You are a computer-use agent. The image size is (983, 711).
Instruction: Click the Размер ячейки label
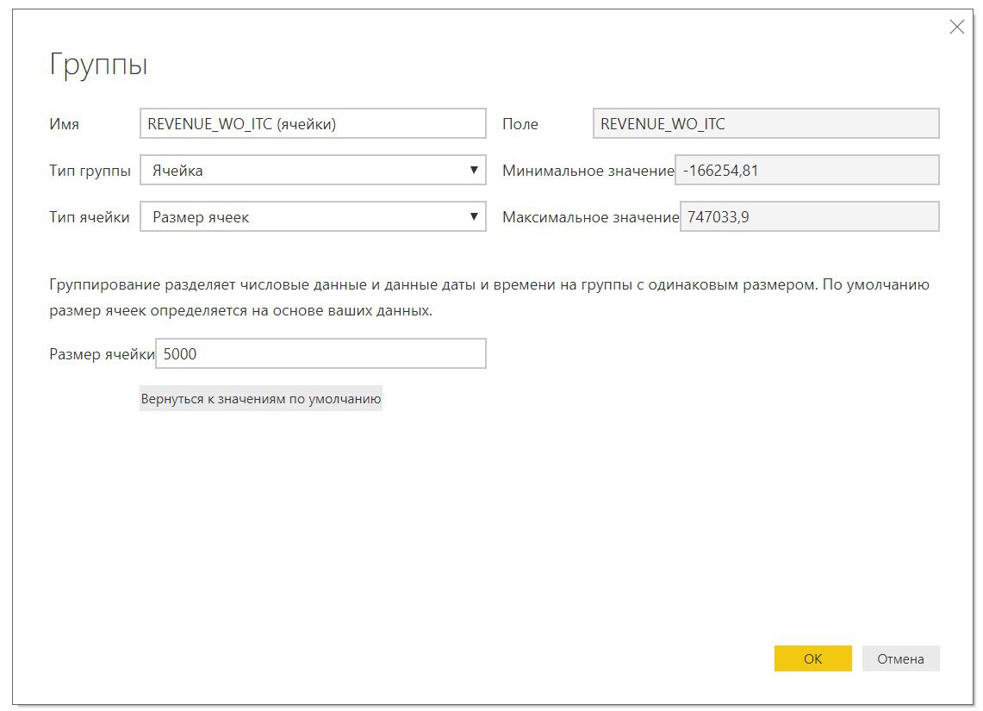coord(102,353)
